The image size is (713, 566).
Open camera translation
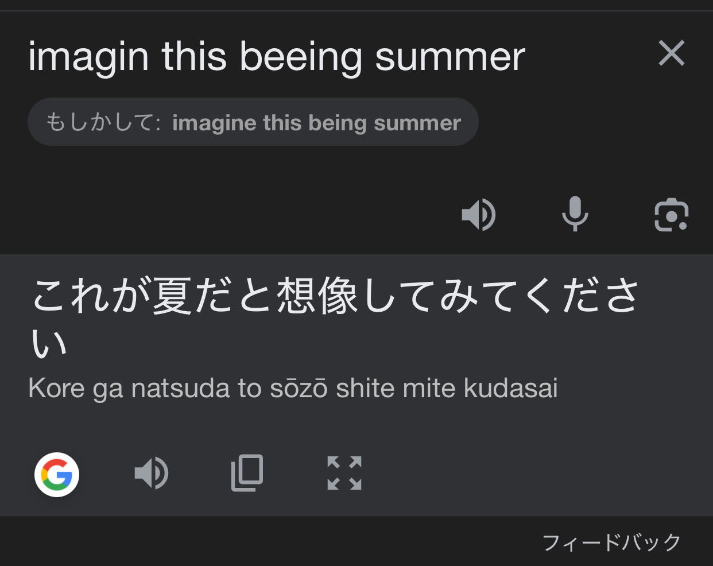tap(671, 215)
